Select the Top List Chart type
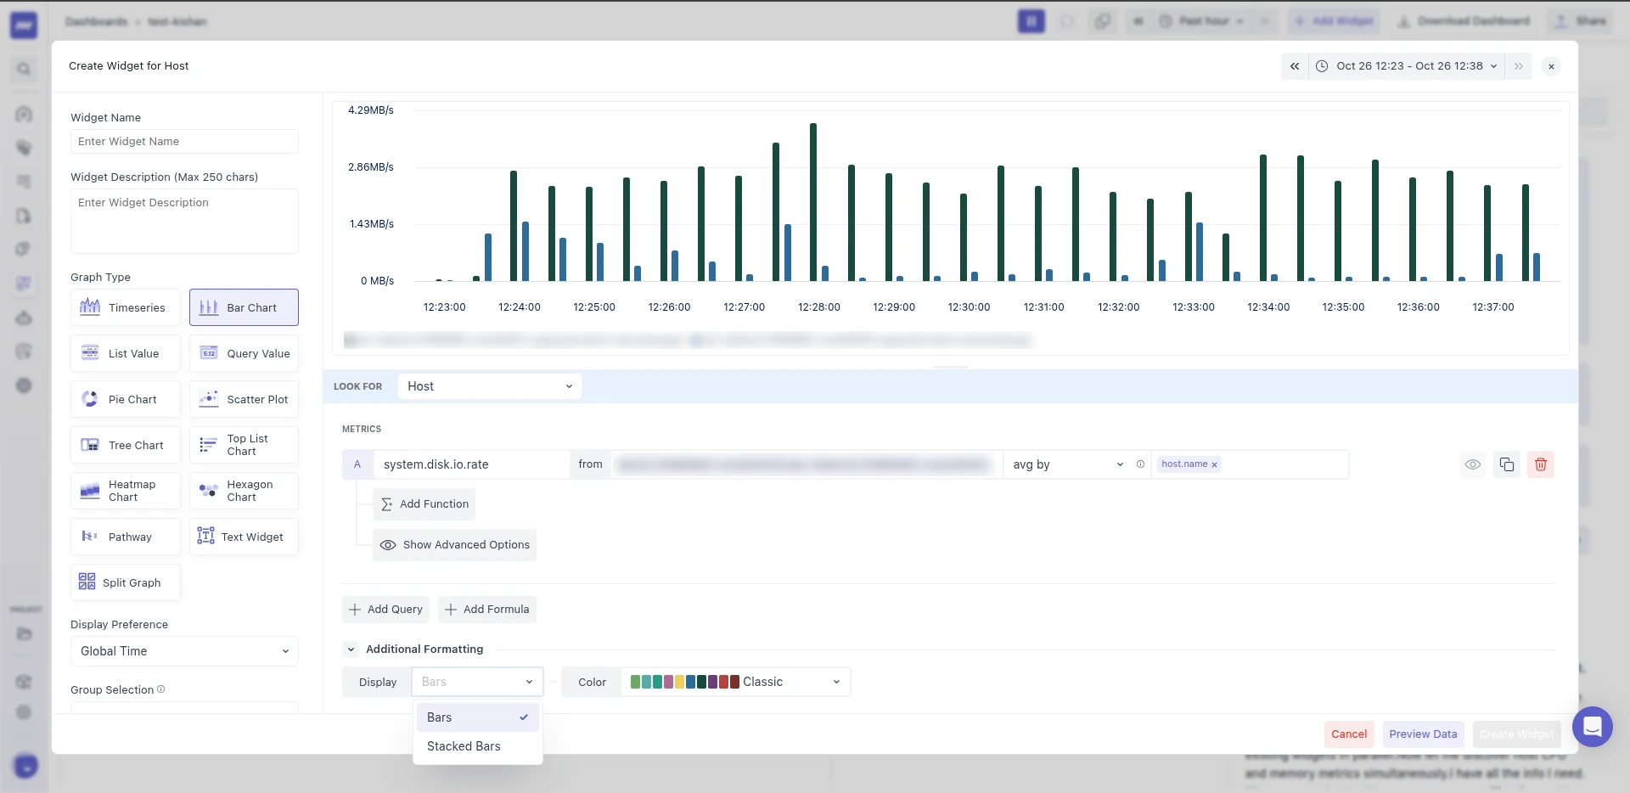1630x793 pixels. click(x=244, y=445)
